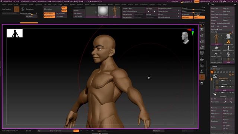Click the Close Holes button
The width and height of the screenshot is (238, 134).
pos(79,17)
